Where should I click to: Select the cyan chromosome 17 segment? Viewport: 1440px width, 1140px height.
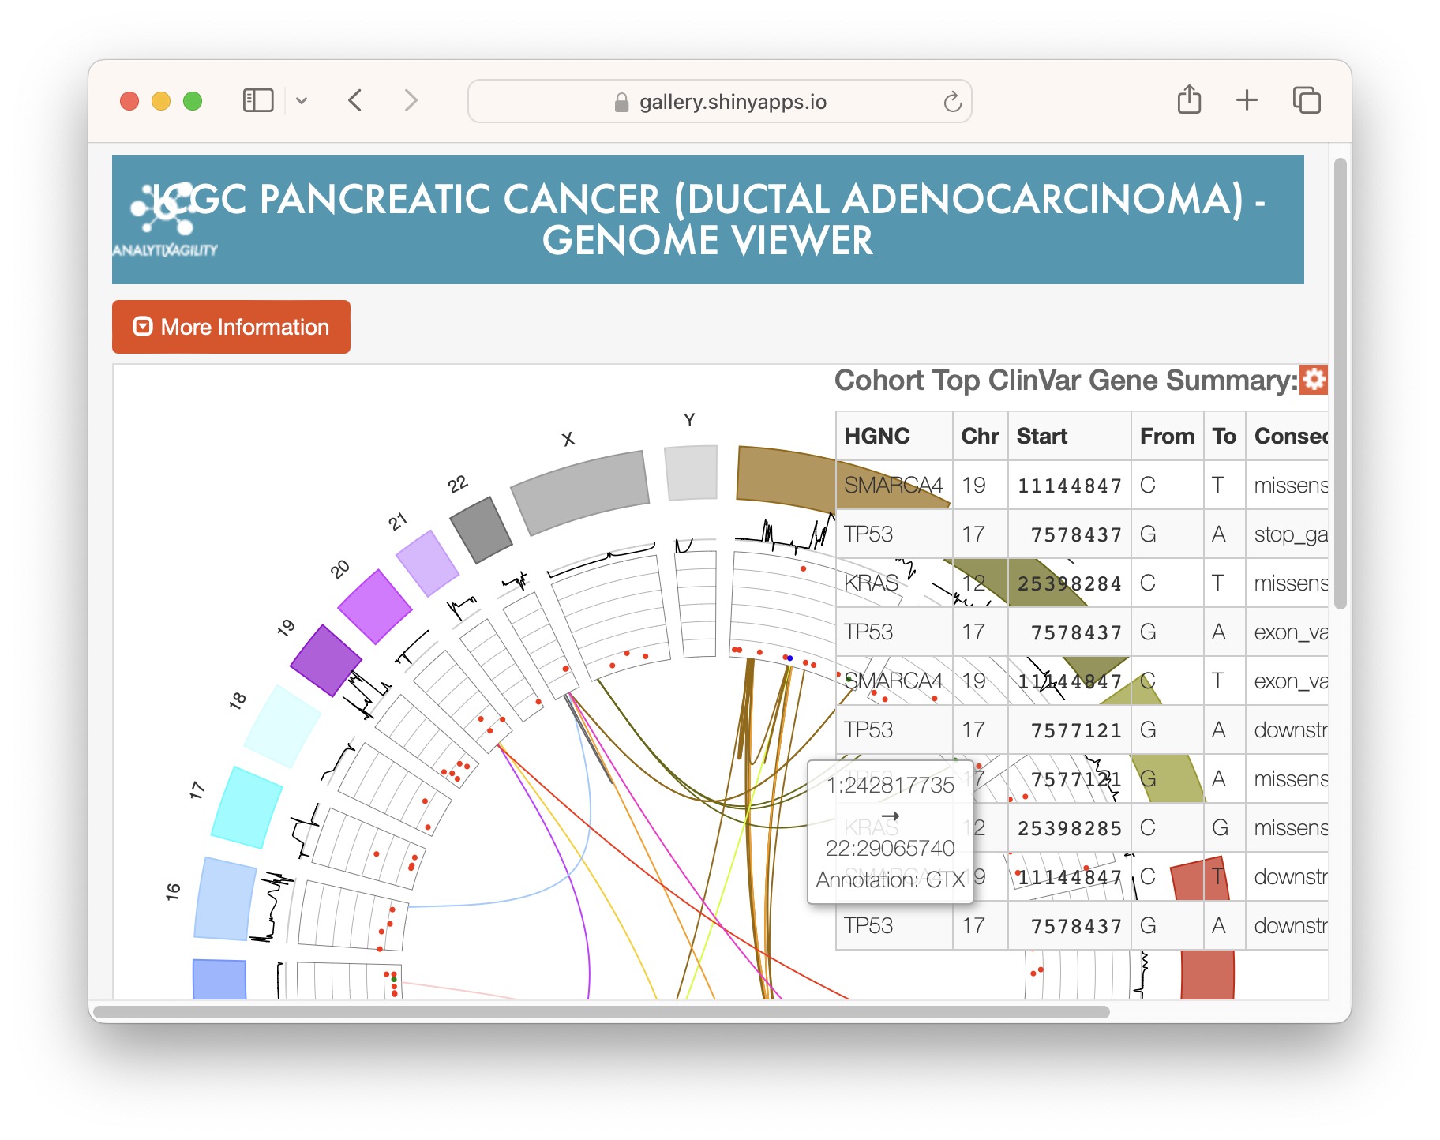[x=246, y=807]
